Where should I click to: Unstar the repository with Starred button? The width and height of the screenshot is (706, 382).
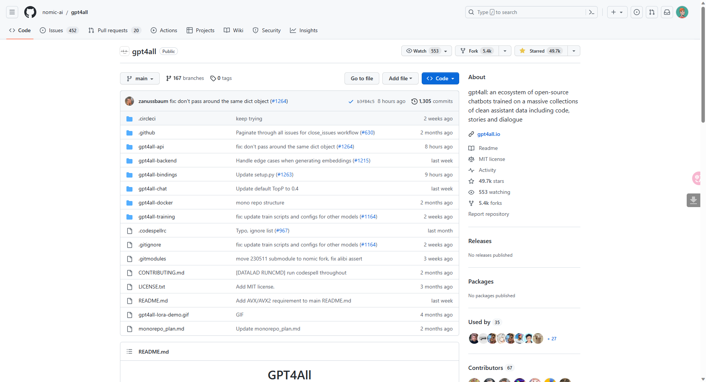(541, 51)
